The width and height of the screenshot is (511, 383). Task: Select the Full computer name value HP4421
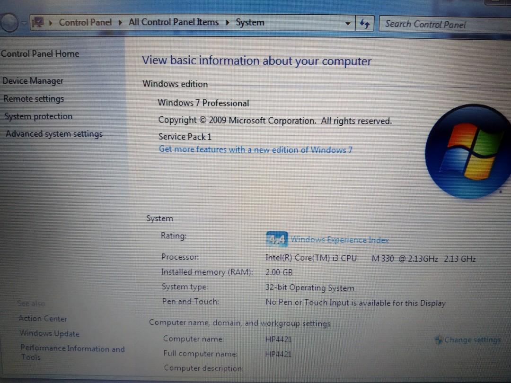click(x=278, y=354)
